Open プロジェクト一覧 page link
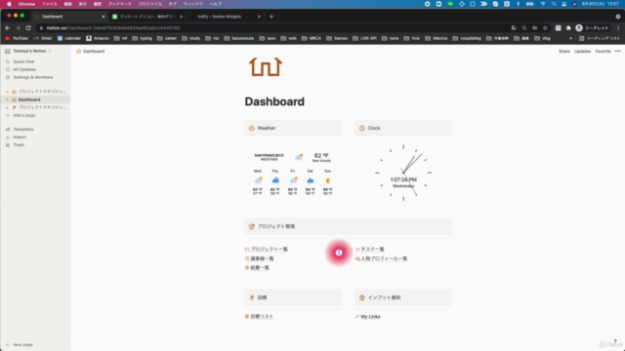The width and height of the screenshot is (625, 351). (x=270, y=250)
